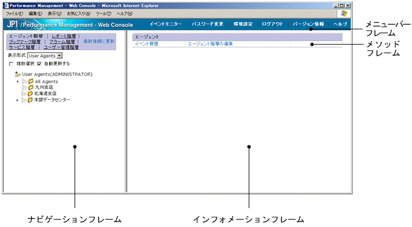The image size is (412, 227).
Task: Click the blue ヘルプ link in the header
Action: tap(341, 24)
